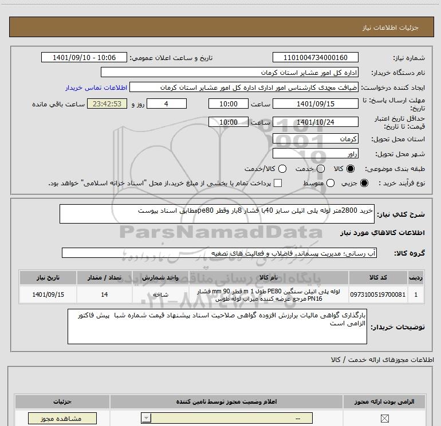The width and height of the screenshot is (441, 426).
Task: Click the تعداد / مقدار column header
Action: 104,277
